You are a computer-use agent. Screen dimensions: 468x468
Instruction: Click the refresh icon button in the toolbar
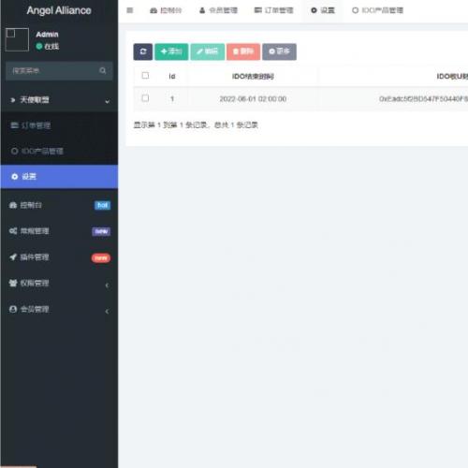click(143, 51)
